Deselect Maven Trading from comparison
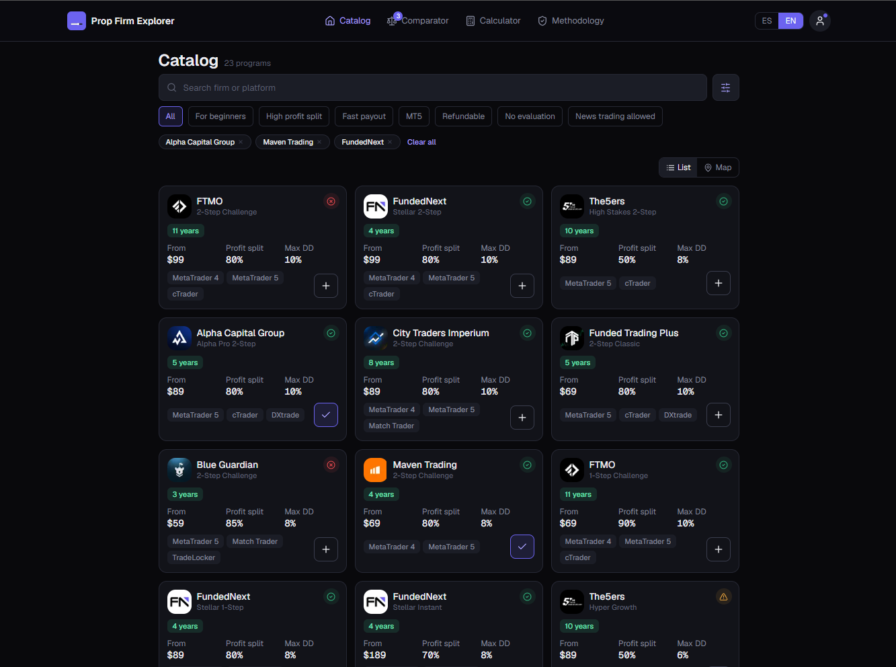Viewport: 896px width, 667px height. [522, 547]
